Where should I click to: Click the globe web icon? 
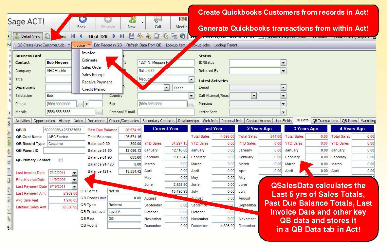pyautogui.click(x=183, y=36)
